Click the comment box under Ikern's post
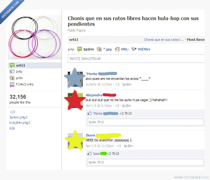210x180 pixels. 145,162
